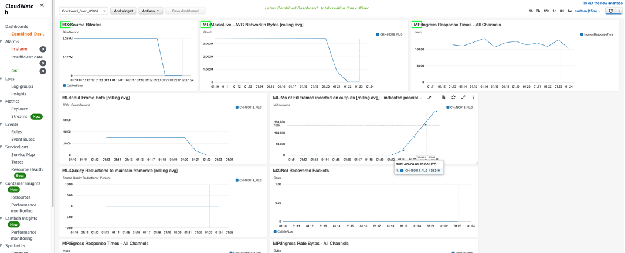Open the auto-refresh options dropdown arrow
This screenshot has width=625, height=253.
click(x=619, y=11)
